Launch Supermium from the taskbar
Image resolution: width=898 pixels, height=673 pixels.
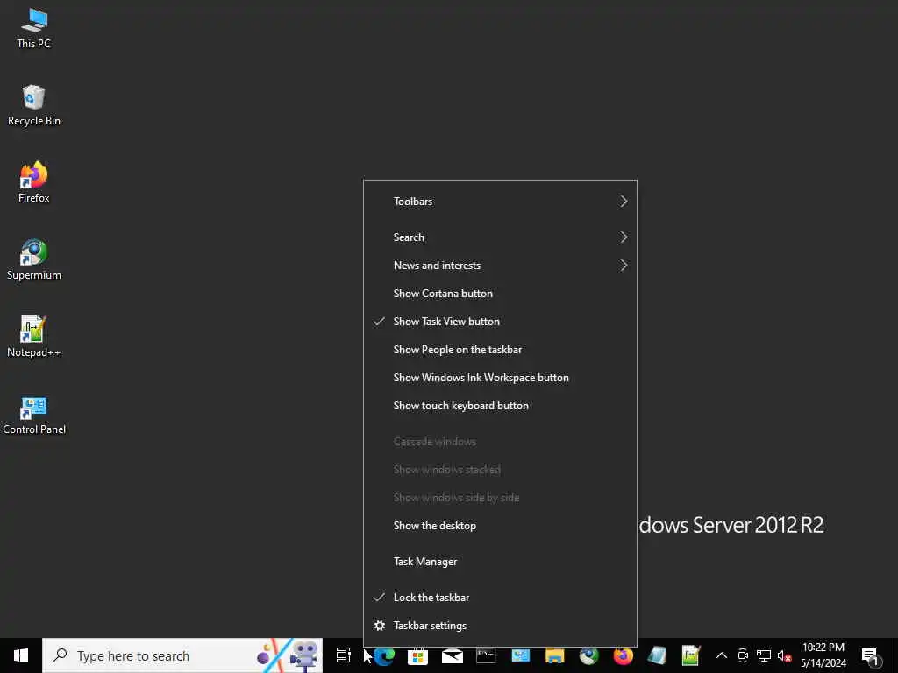point(588,655)
